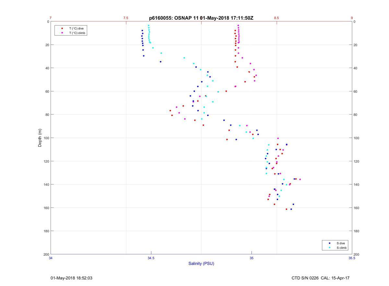Click the "80" tick on left depth axis
Screen dimensions: 389x286
pyautogui.click(x=47, y=115)
